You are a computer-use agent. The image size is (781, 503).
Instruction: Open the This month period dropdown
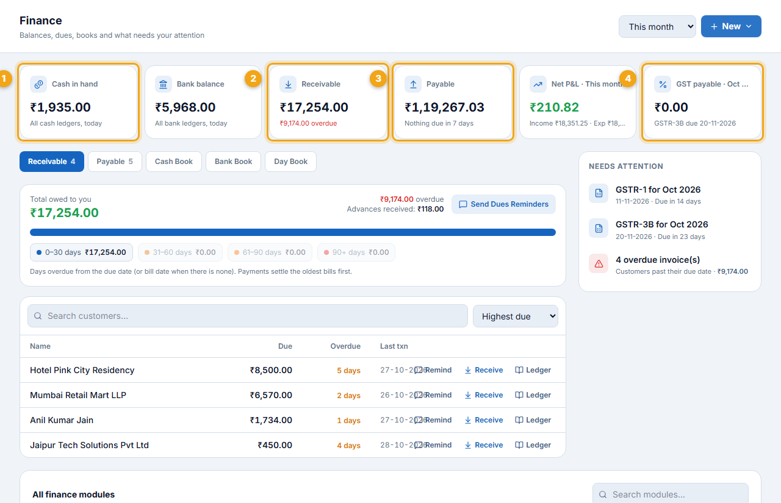[657, 26]
